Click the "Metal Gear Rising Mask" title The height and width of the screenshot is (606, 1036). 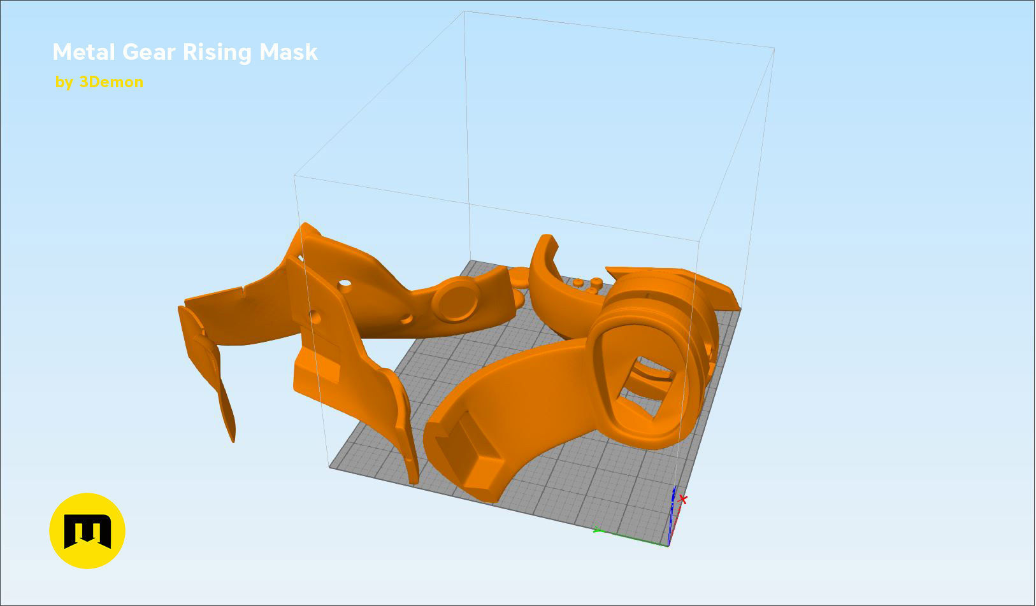[185, 52]
